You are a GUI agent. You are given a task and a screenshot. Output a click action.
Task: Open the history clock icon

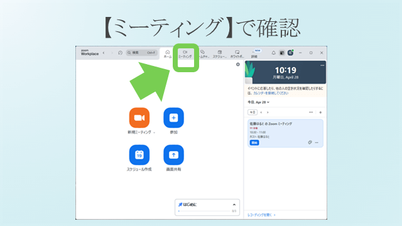coord(120,53)
